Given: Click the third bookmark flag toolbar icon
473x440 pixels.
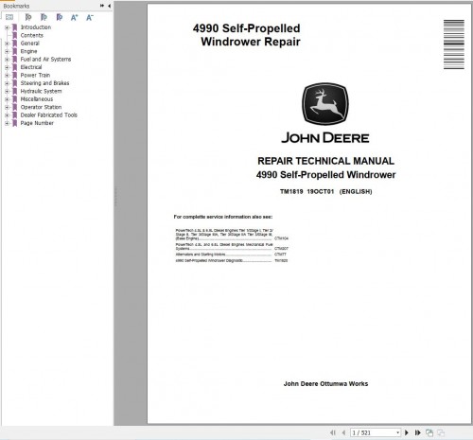Looking at the screenshot, I should tap(59, 17).
